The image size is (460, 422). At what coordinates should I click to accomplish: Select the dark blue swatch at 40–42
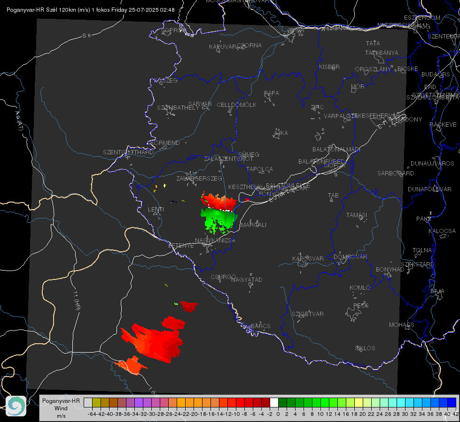[452, 402]
